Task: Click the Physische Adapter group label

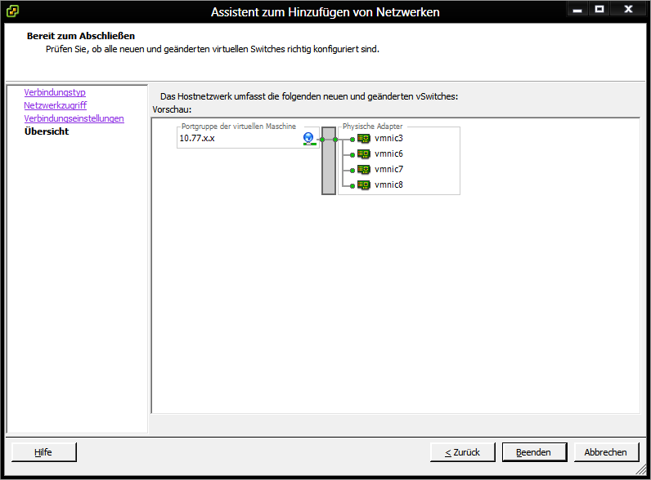Action: (x=372, y=127)
